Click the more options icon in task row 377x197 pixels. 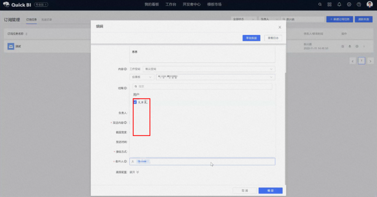pos(364,46)
